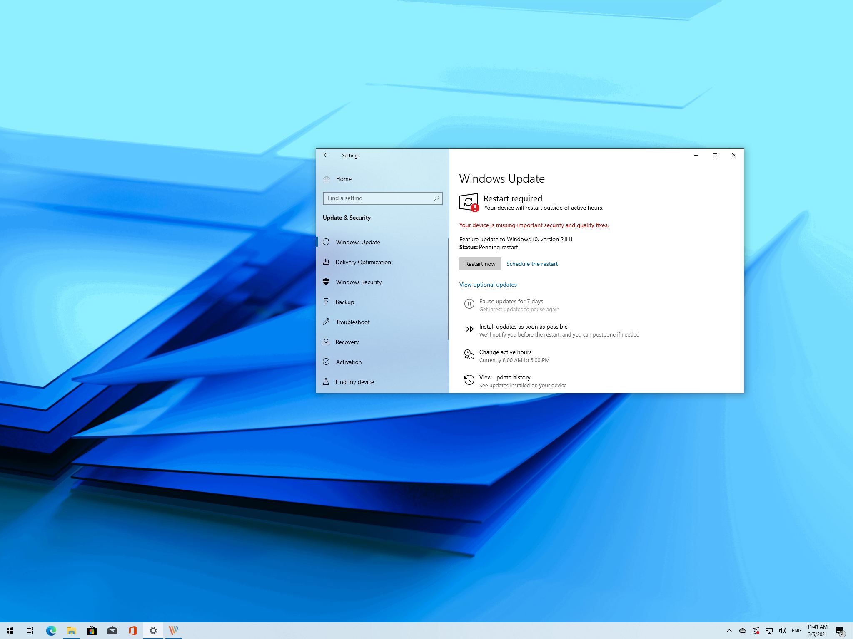
Task: Open the Troubleshoot page
Action: (x=352, y=322)
